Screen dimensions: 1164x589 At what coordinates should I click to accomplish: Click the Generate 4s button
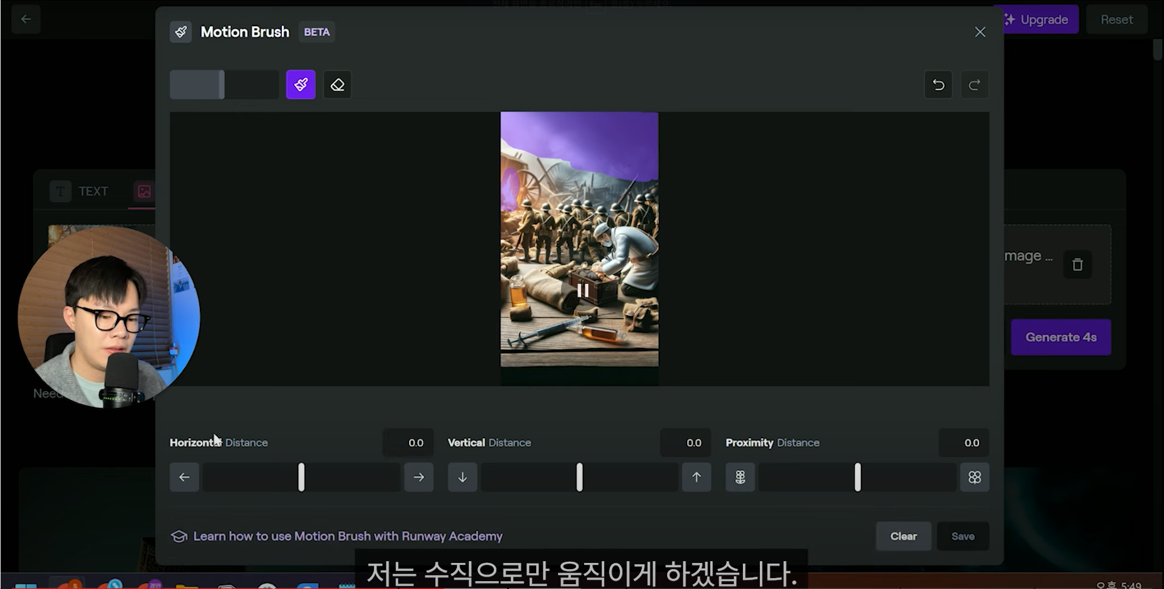tap(1061, 337)
